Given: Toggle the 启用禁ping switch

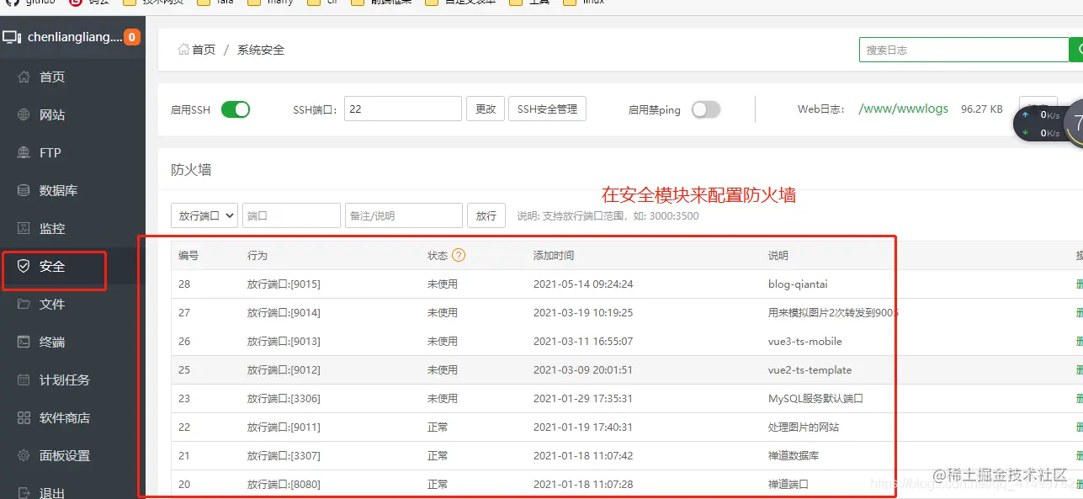Looking at the screenshot, I should tap(706, 109).
